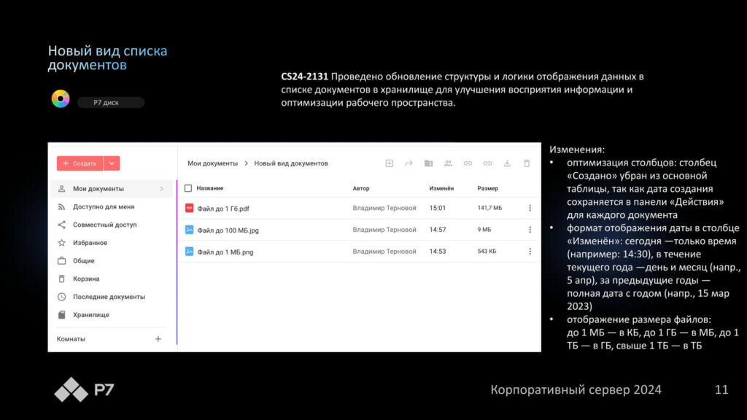The image size is (747, 420).
Task: Click the share users icon in the toolbar
Action: click(448, 163)
